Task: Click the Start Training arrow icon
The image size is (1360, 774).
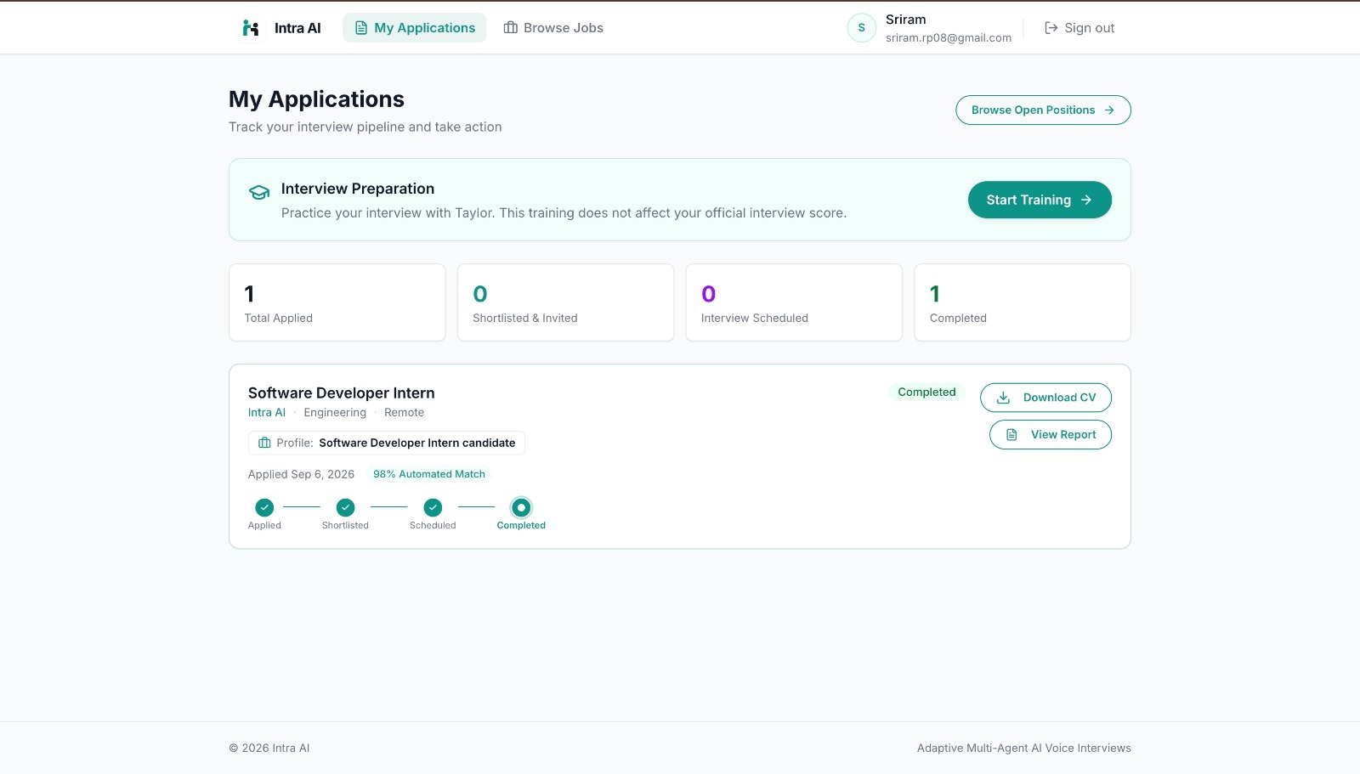Action: [1086, 200]
